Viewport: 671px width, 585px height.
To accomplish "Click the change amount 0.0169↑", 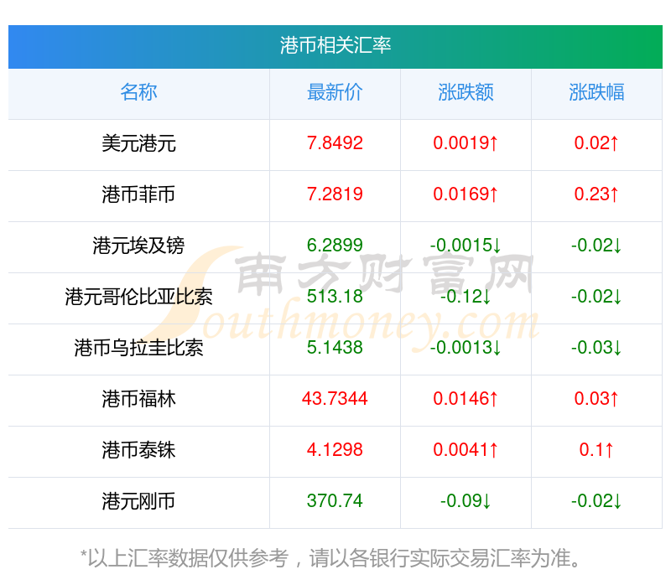I will pyautogui.click(x=466, y=194).
